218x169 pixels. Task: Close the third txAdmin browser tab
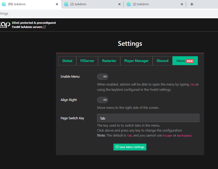(182, 4)
